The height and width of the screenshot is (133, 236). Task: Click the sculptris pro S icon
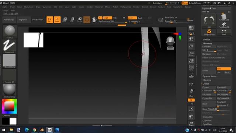click(94, 20)
